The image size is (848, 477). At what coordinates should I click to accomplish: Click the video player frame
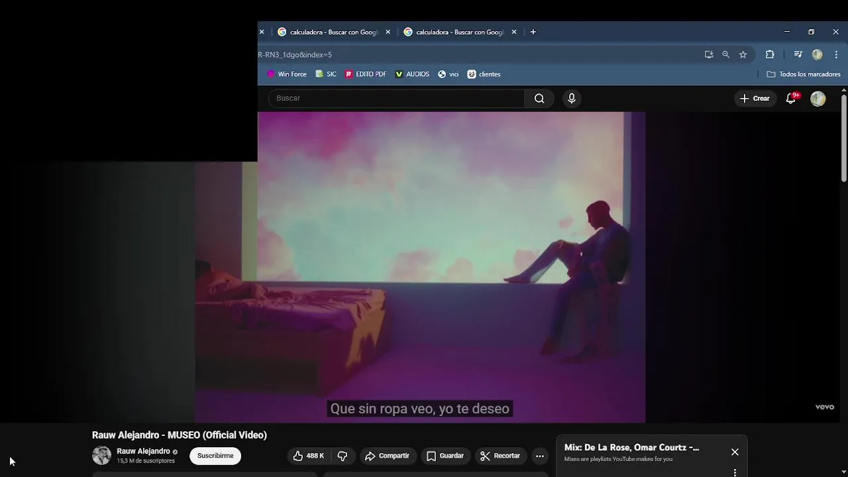420,267
